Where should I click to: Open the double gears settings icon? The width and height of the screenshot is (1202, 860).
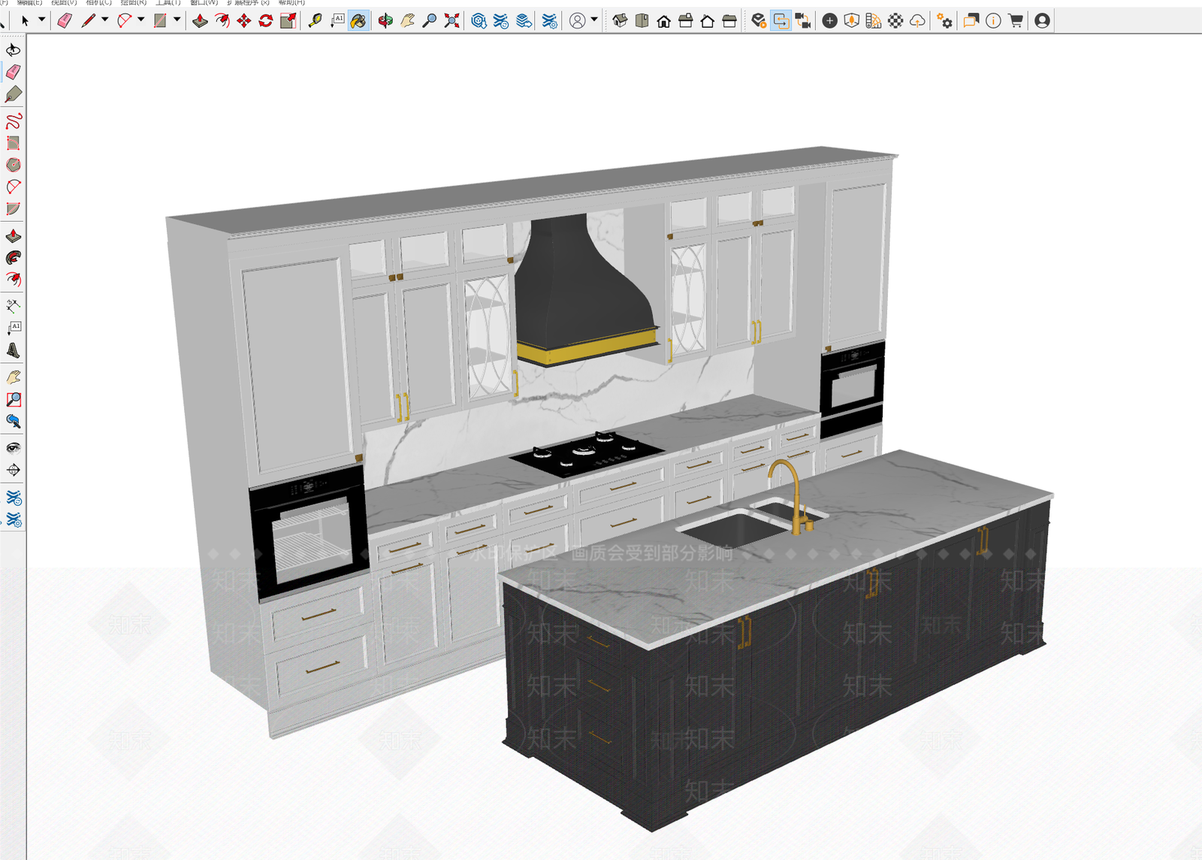945,21
